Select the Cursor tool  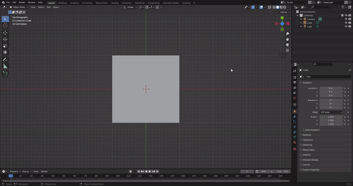pyautogui.click(x=5, y=26)
